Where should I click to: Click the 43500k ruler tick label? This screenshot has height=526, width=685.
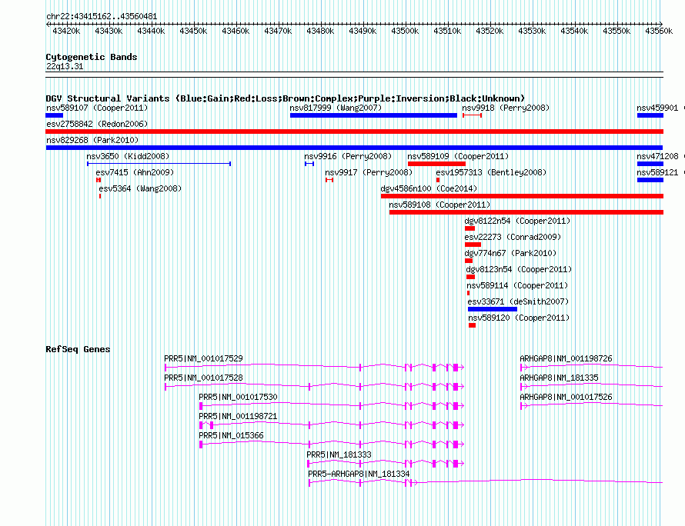coord(405,31)
